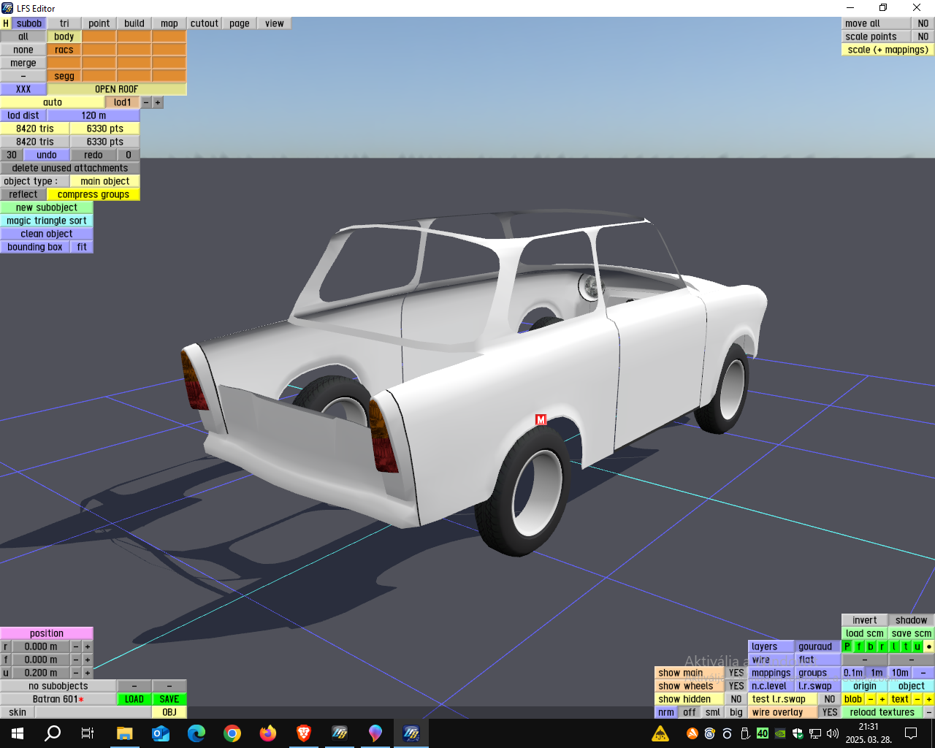Viewport: 935px width, 748px height.
Task: Launch Outlook from the taskbar
Action: [x=161, y=733]
